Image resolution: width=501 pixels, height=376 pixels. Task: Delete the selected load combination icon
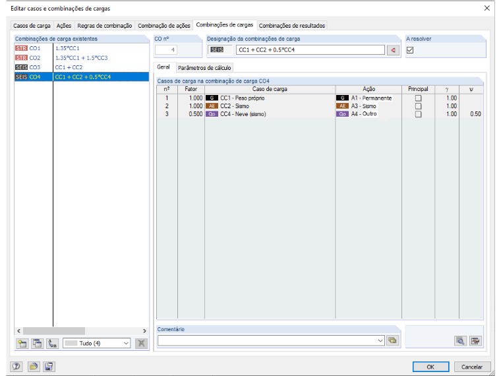pos(141,344)
